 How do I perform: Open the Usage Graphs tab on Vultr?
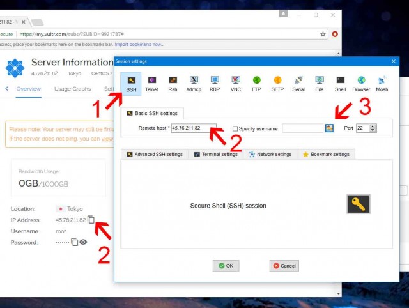coord(72,89)
